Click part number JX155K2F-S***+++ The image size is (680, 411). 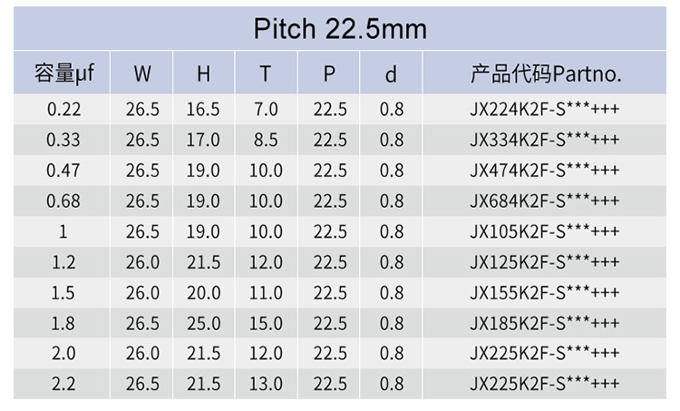(x=545, y=292)
